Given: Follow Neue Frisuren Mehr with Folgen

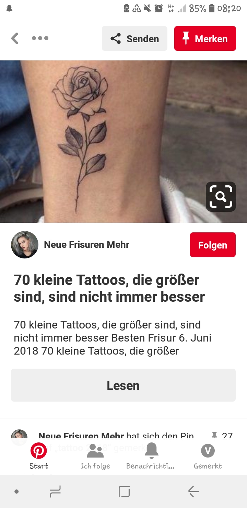Looking at the screenshot, I should point(213,245).
